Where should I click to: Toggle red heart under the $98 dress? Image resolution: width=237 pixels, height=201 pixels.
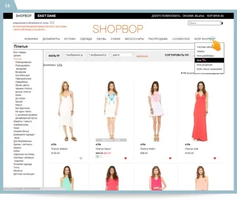[x=170, y=159]
